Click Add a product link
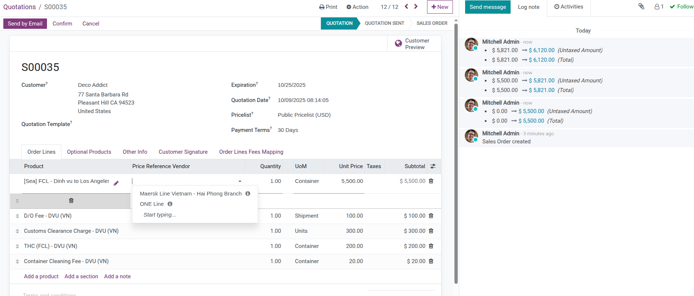Image resolution: width=694 pixels, height=296 pixels. click(x=41, y=276)
